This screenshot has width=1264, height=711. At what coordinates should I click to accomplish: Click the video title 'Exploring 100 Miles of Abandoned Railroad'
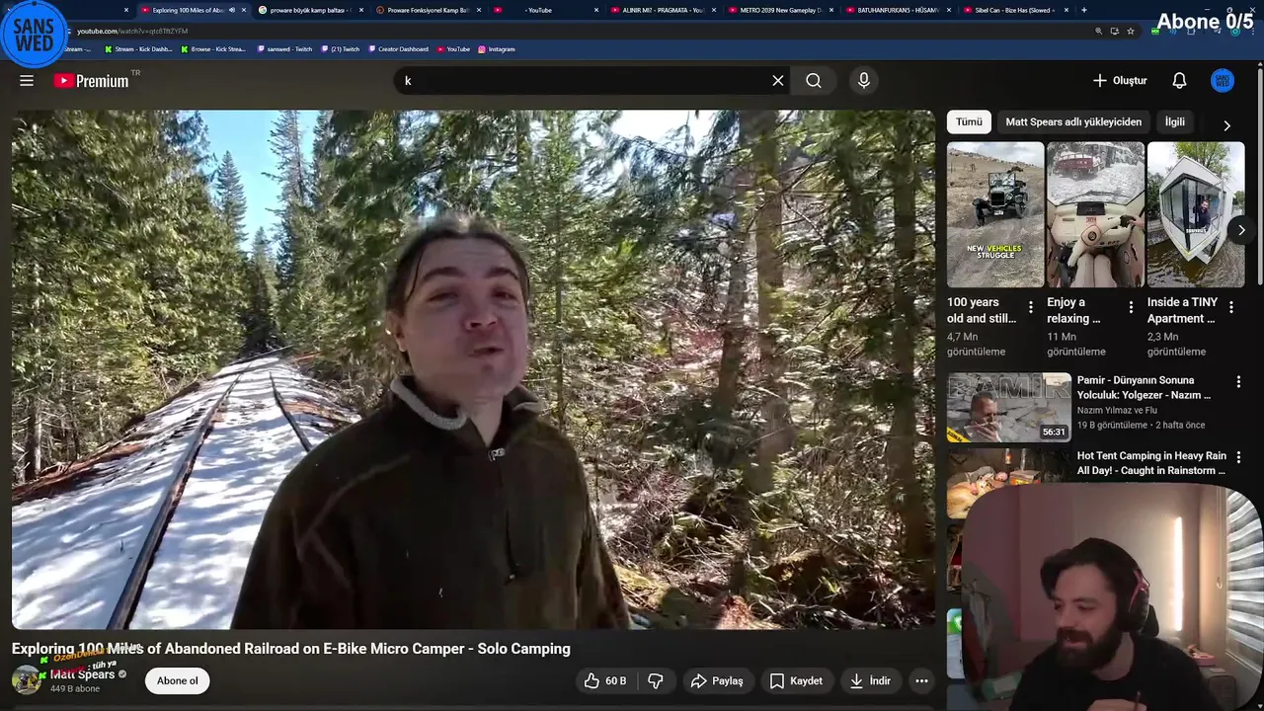tap(291, 649)
